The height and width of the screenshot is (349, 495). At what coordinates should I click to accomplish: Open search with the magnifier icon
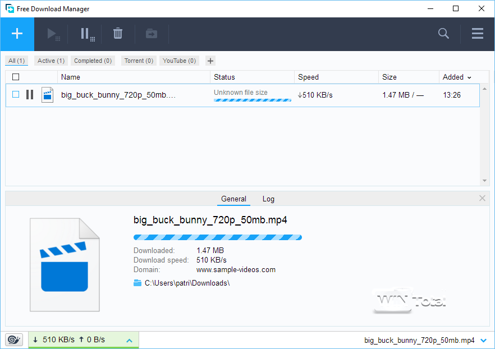(443, 34)
